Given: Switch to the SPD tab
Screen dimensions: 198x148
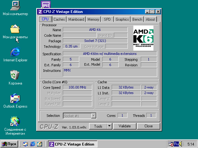Looking at the screenshot, I should (x=107, y=19).
